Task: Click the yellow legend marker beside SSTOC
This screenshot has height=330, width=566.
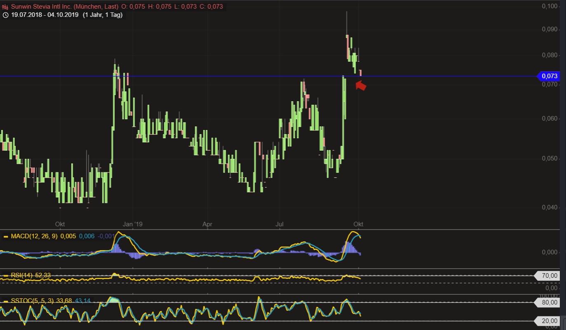Action: click(6, 301)
